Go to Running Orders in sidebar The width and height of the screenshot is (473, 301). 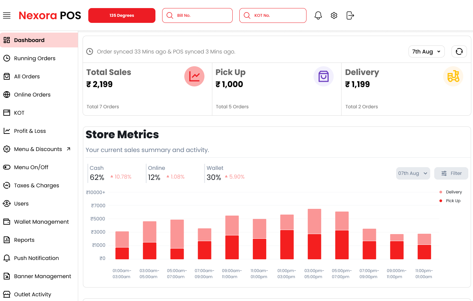[35, 58]
